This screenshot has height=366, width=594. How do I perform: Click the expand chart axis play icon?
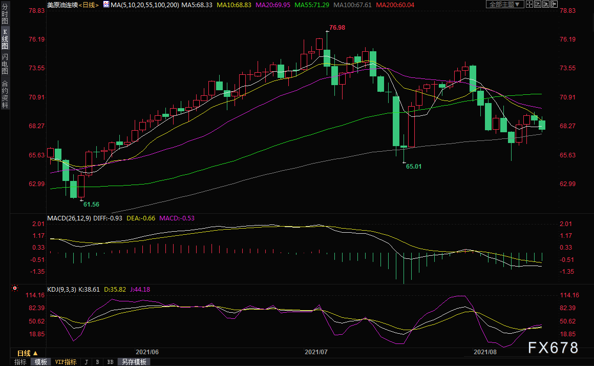click(x=546, y=5)
